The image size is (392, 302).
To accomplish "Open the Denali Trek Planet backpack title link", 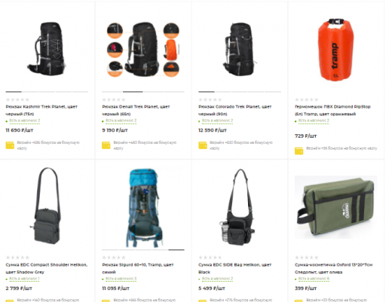I will pyautogui.click(x=136, y=110).
